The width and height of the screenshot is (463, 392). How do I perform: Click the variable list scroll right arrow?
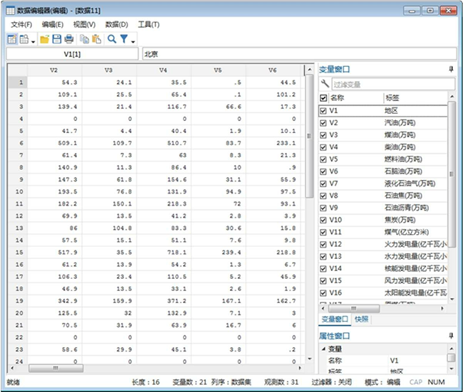click(x=442, y=309)
